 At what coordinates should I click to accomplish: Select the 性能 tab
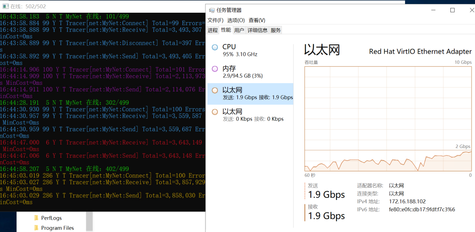pyautogui.click(x=226, y=29)
